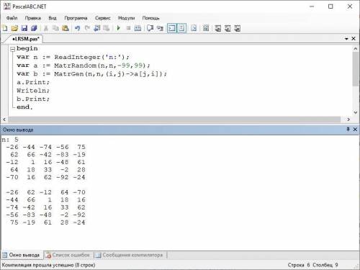Screen dimensions: 360x270
Task: Click the Compile toolbar icon next to Stop
Action: click(138, 28)
